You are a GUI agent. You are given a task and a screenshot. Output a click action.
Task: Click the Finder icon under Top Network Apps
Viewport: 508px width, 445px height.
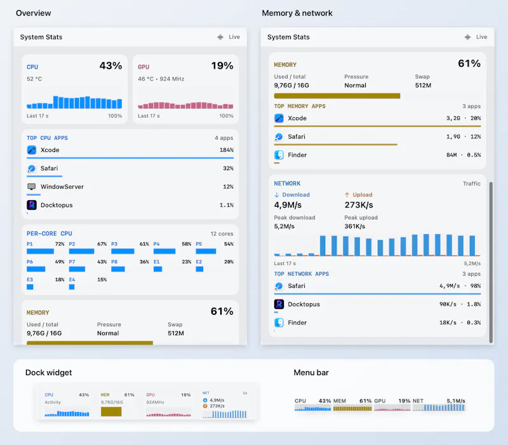(279, 323)
